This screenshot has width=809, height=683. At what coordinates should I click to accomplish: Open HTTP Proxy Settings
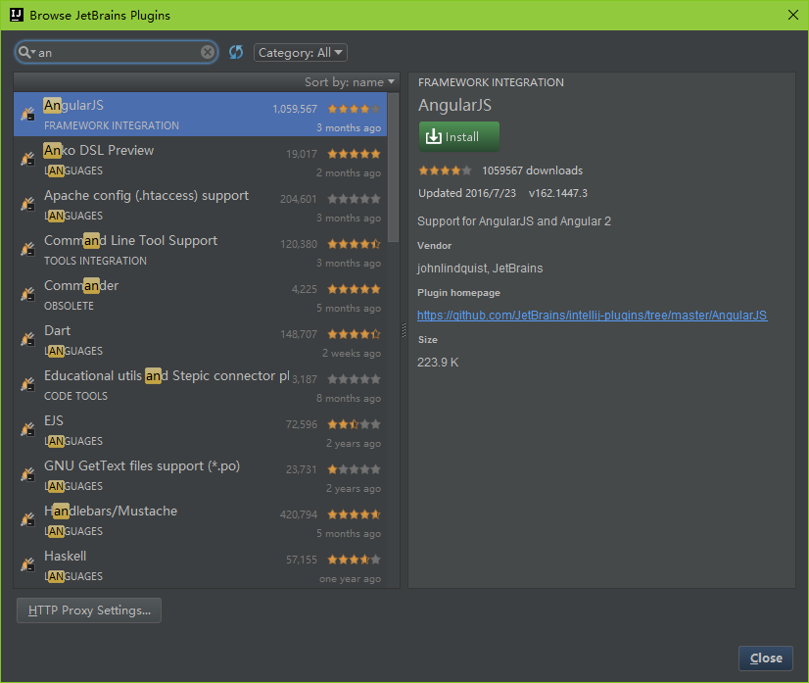[89, 610]
